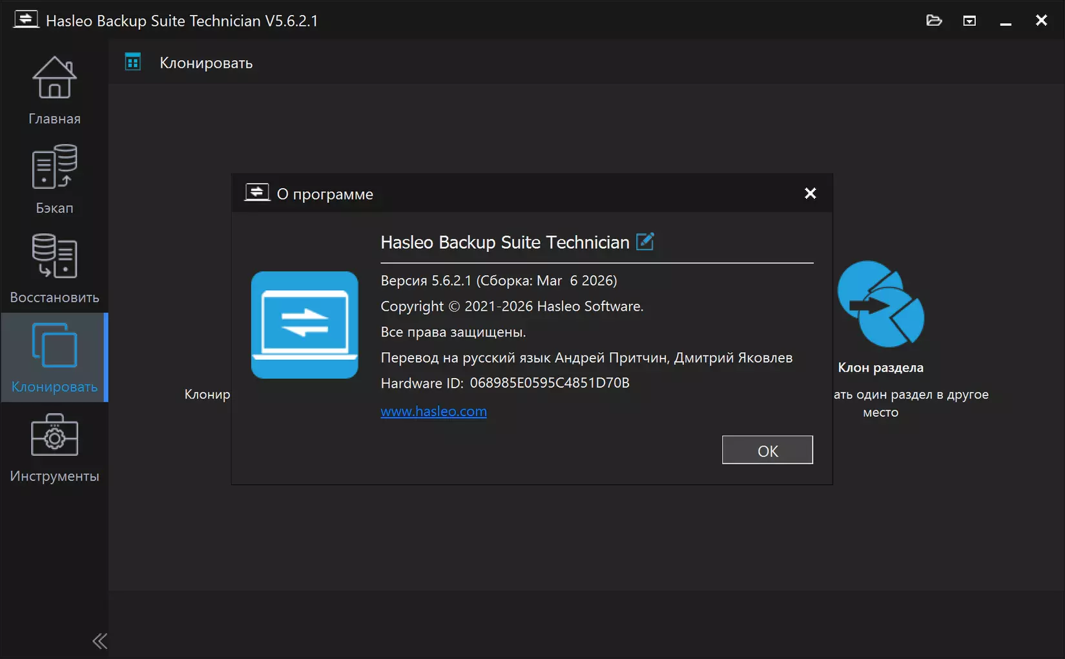Open the title bar dropdown menu

click(969, 21)
